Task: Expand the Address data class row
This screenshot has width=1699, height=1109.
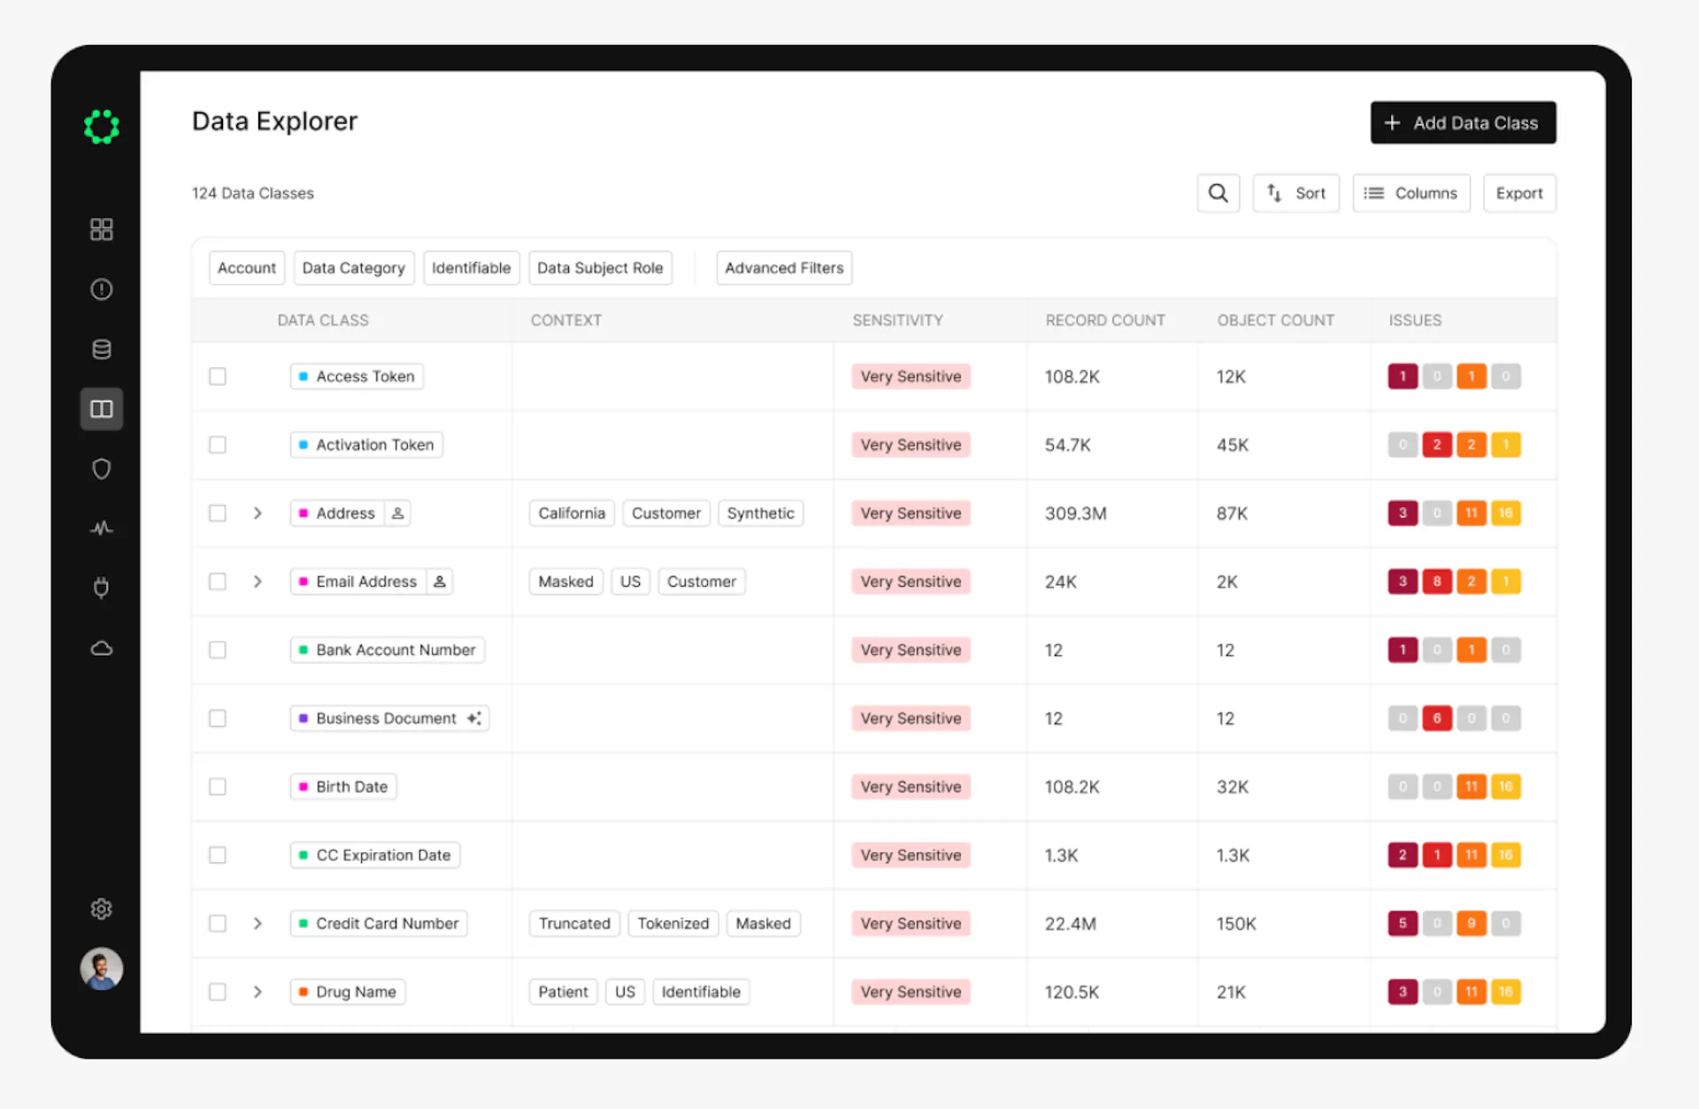Action: point(258,513)
